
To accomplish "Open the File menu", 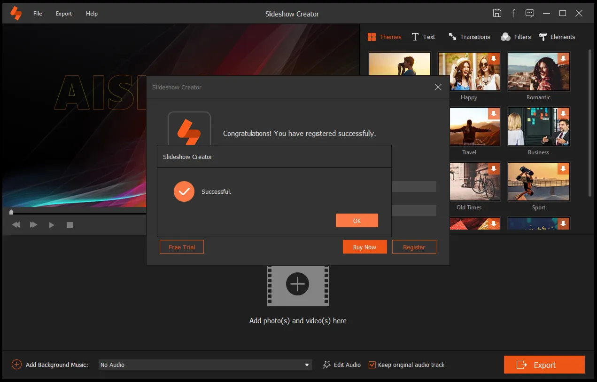I will point(38,14).
